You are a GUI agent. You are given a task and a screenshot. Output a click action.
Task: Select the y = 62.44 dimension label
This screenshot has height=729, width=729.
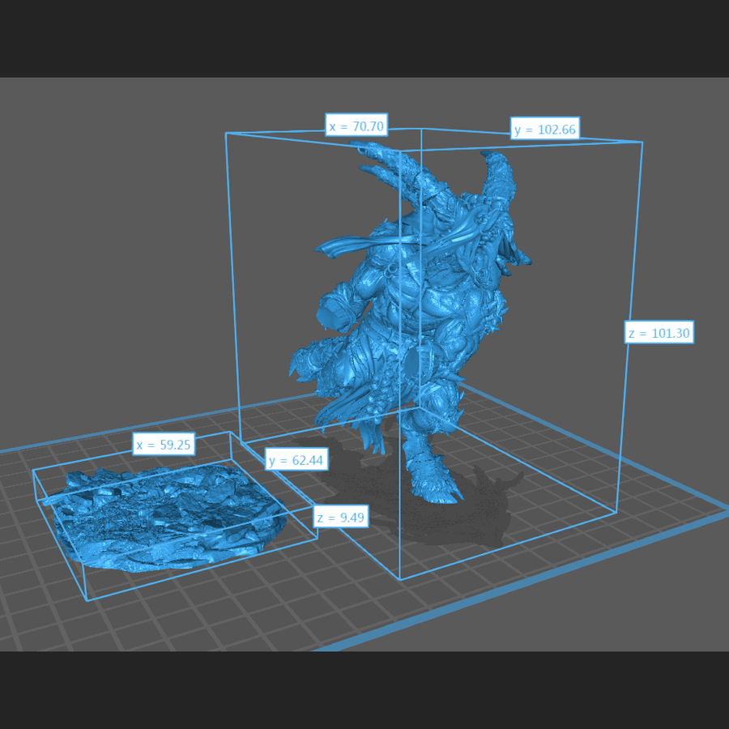click(296, 460)
